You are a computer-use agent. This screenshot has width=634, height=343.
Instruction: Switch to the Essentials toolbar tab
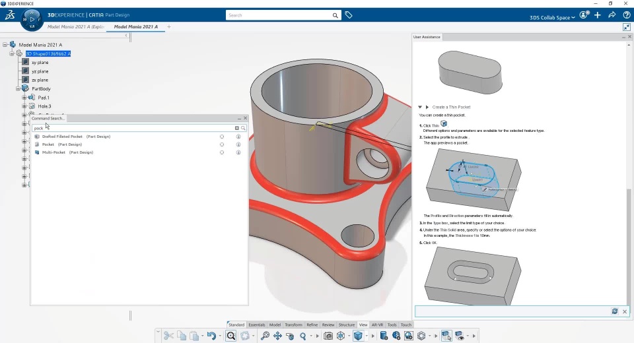tap(257, 325)
